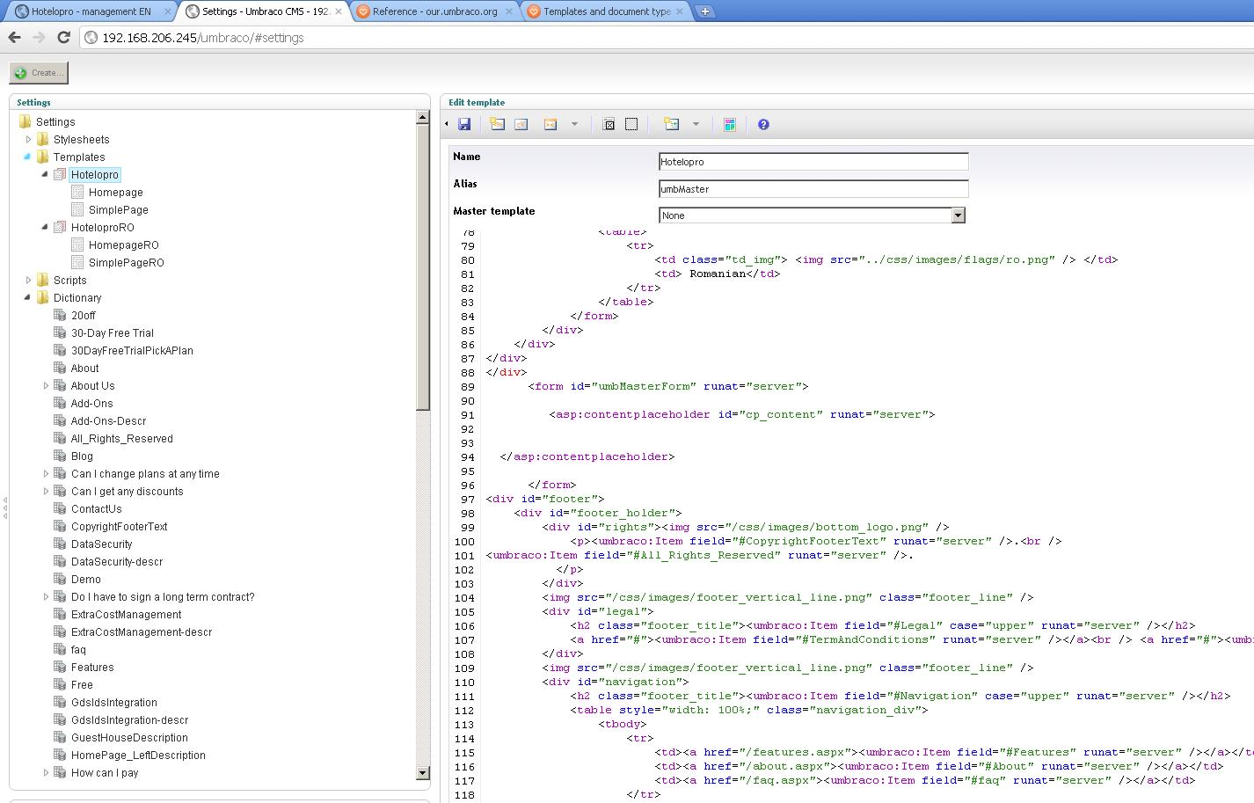The image size is (1254, 803).
Task: Select the CopyrightFooterText dictionary item
Action: pyautogui.click(x=119, y=526)
